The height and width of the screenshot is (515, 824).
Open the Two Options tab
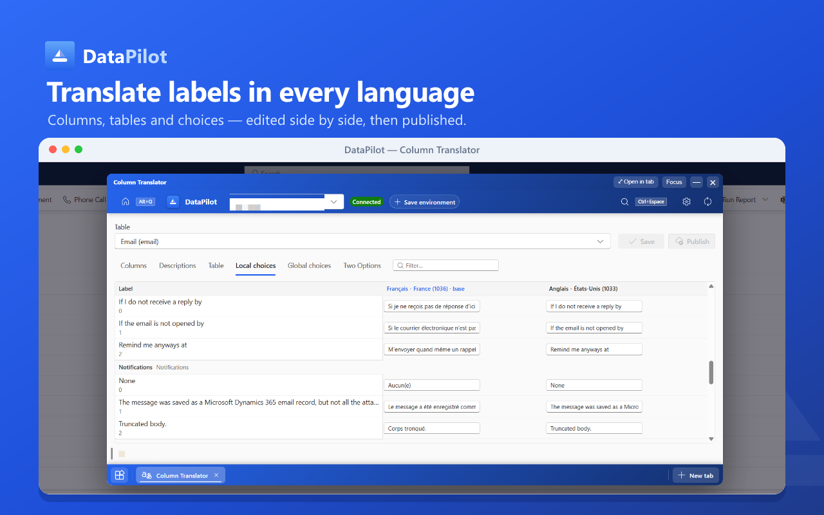[362, 265]
